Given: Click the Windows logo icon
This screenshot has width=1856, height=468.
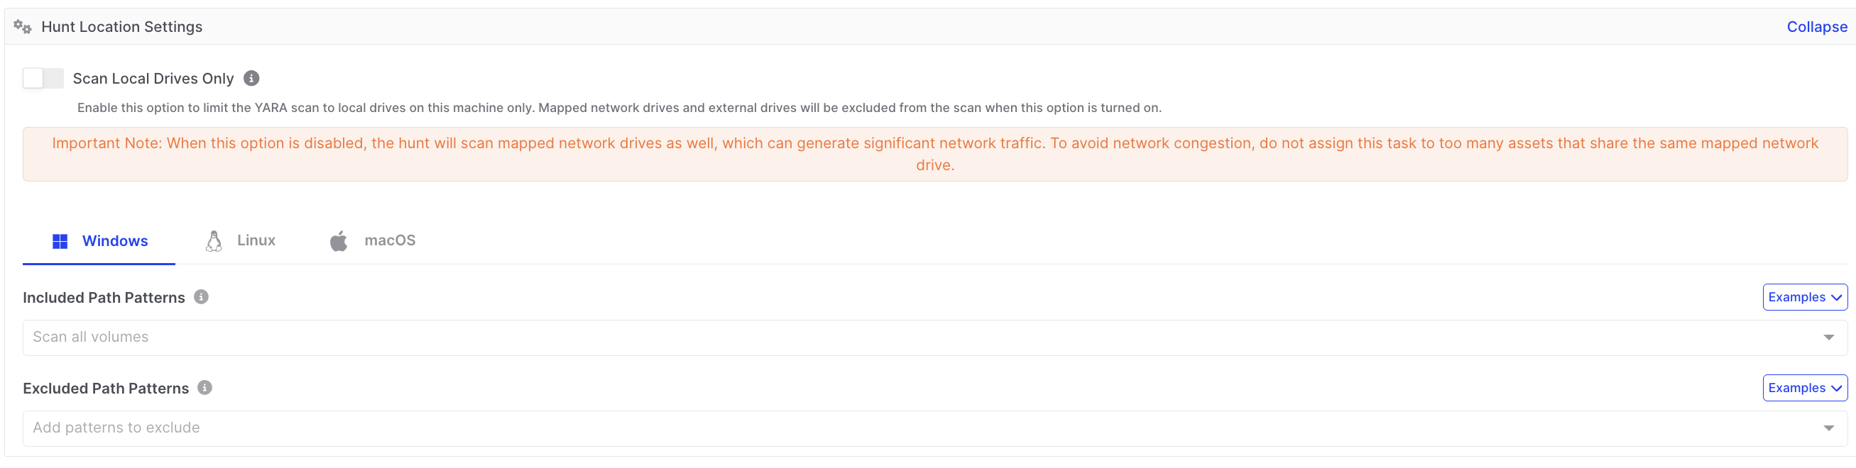Looking at the screenshot, I should (x=60, y=241).
